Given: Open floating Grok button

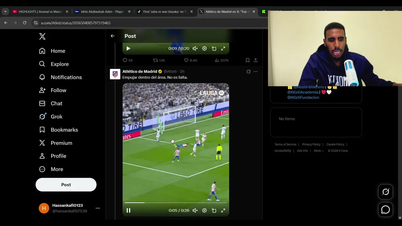Looking at the screenshot, I should click(x=385, y=192).
